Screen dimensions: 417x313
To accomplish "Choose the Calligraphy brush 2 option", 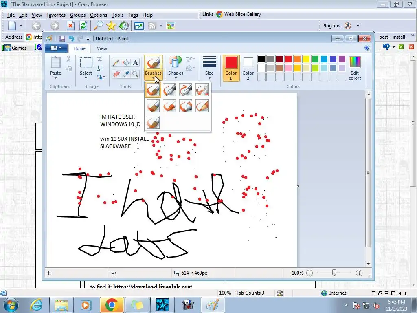I will click(186, 90).
